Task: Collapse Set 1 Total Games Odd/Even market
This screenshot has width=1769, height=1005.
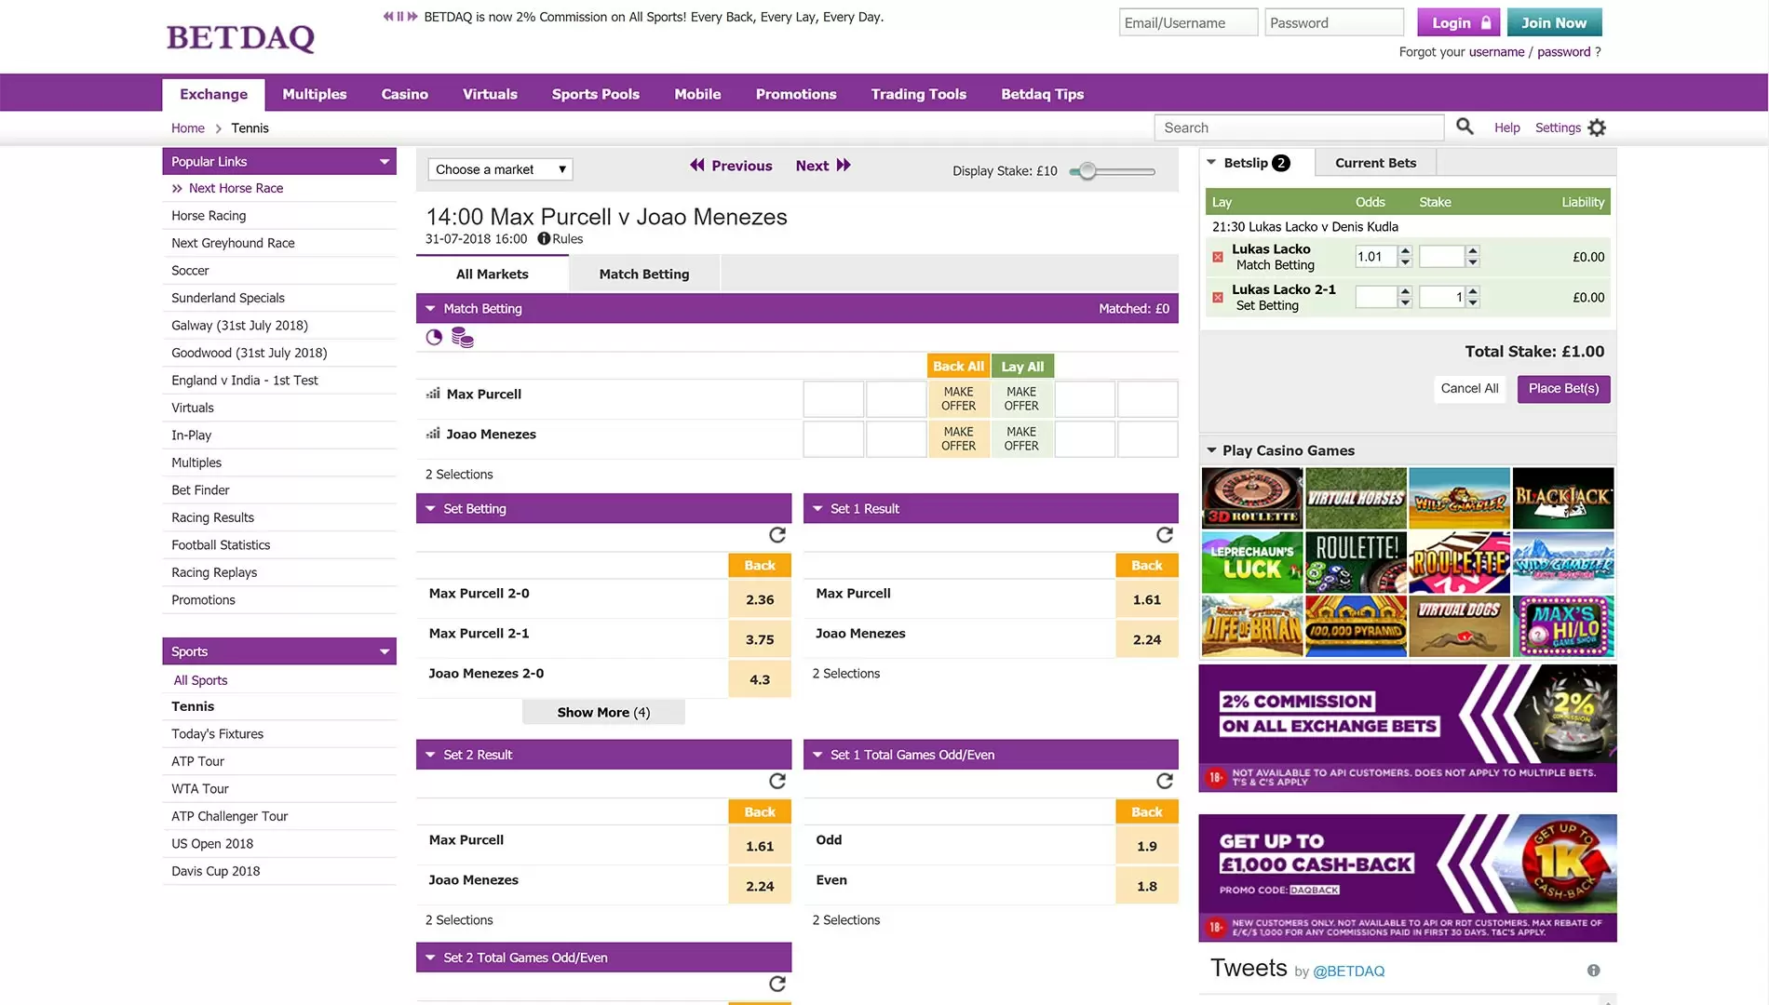Action: pyautogui.click(x=817, y=755)
